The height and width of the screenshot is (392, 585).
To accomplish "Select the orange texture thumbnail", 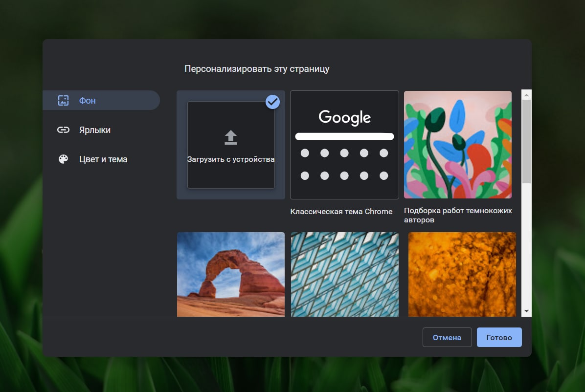I will tap(462, 275).
